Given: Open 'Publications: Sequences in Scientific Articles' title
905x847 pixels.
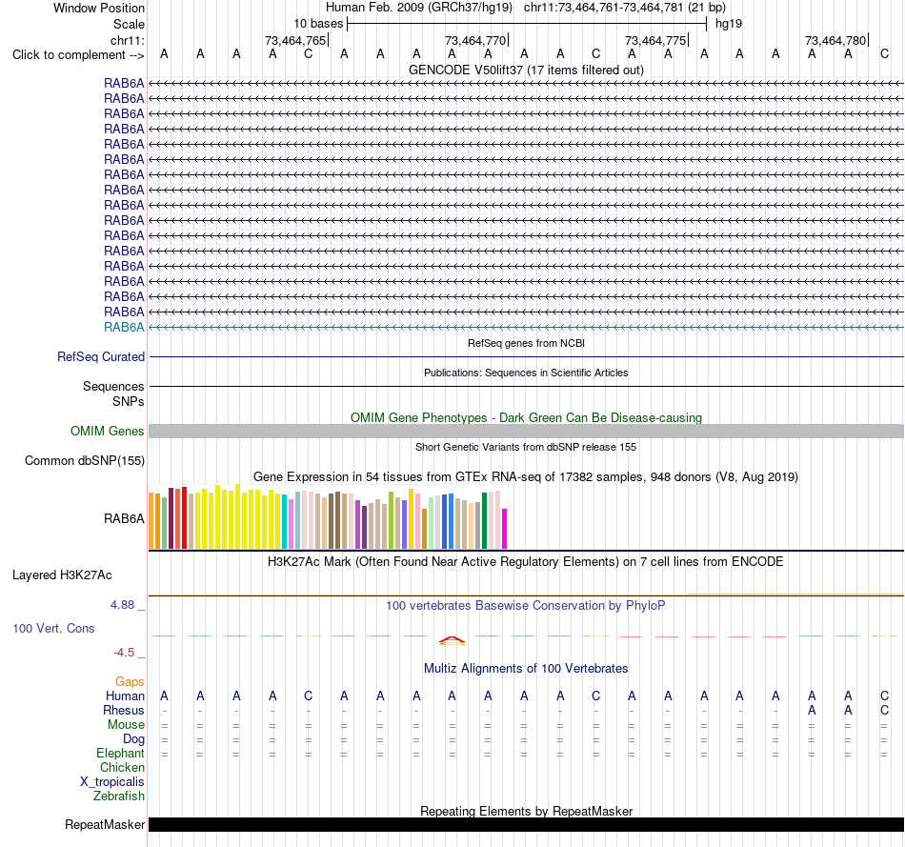Looking at the screenshot, I should [x=526, y=373].
